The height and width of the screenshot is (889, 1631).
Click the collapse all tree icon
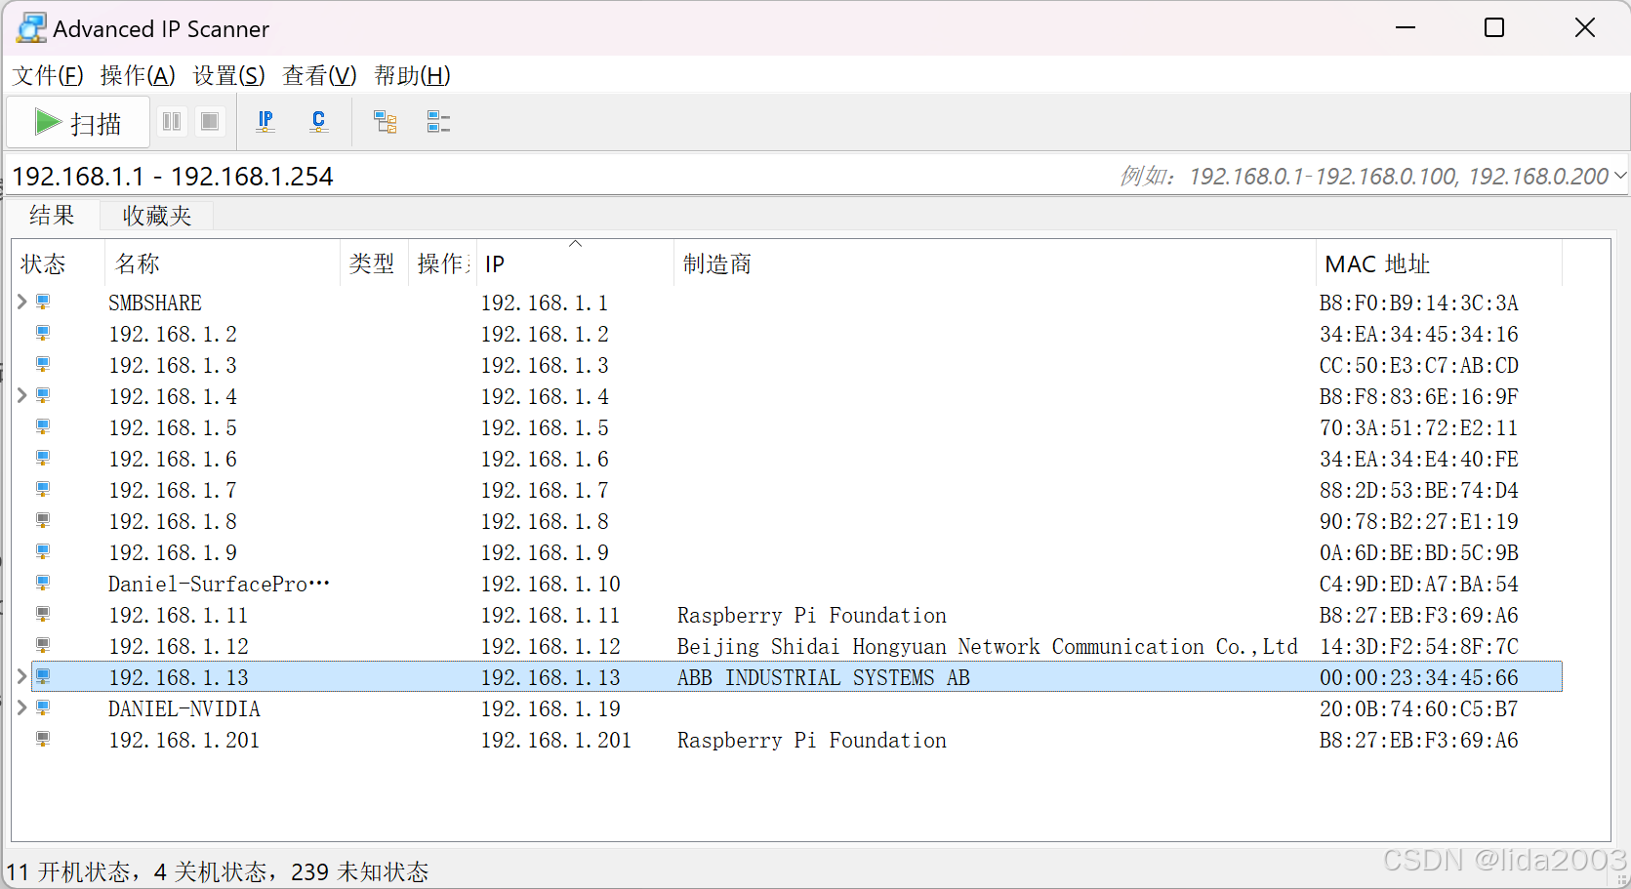pos(438,122)
